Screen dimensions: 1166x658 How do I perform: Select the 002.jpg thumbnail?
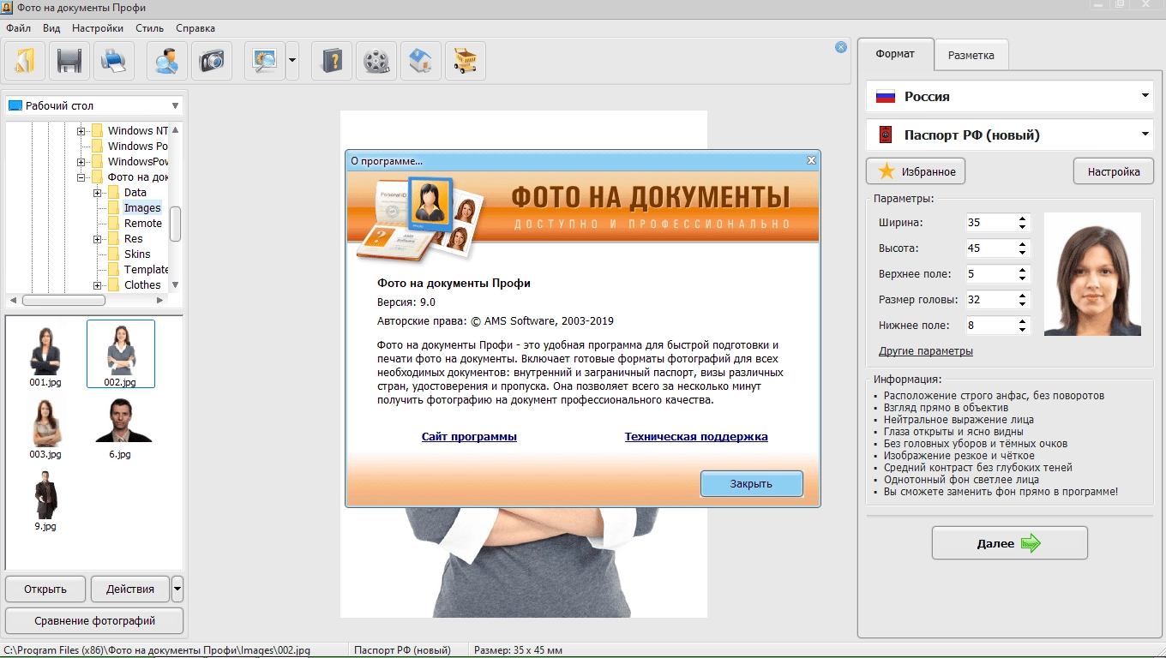(120, 354)
